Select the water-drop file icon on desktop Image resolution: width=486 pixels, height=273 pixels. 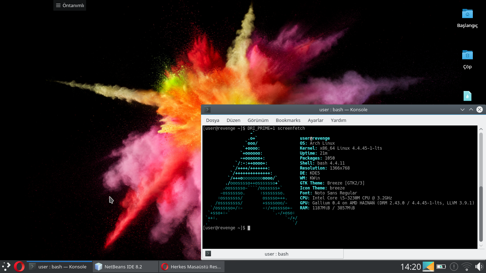(467, 96)
